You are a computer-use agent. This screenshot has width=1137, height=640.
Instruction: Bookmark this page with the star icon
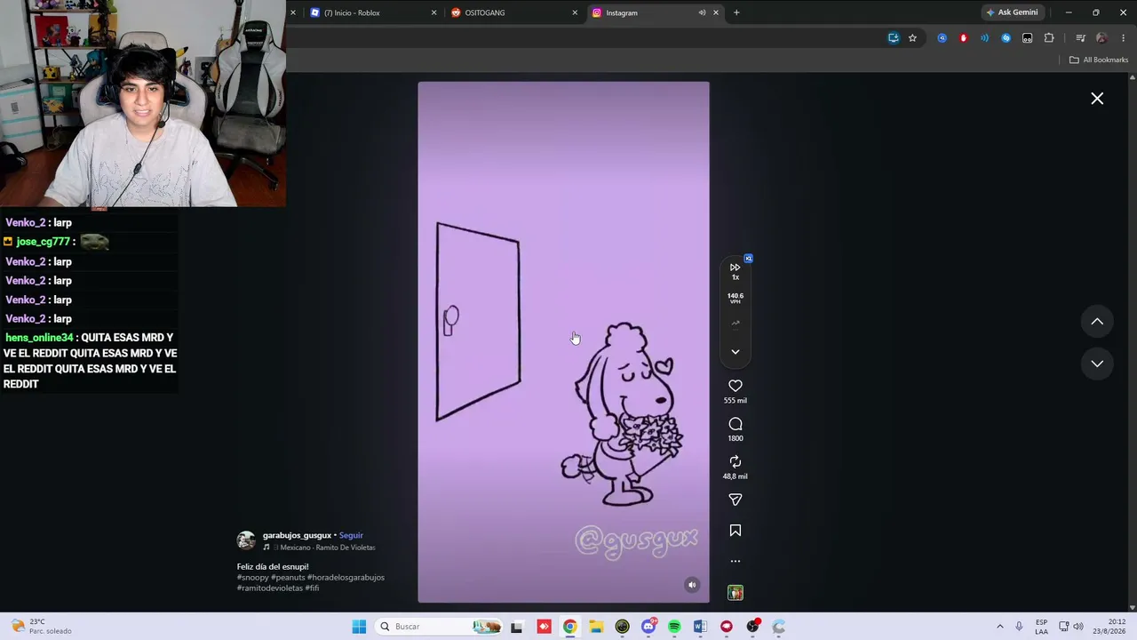click(x=912, y=38)
